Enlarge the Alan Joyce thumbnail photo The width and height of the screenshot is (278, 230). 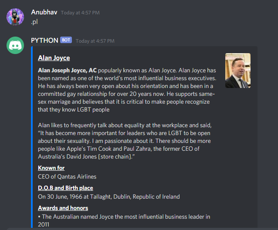[x=238, y=71]
